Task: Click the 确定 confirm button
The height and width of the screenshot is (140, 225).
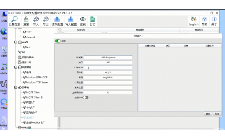Action: tap(208, 114)
